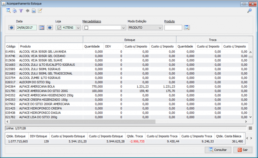Click the Linha: 1/37128 status text
258x158 pixels.
tap(16, 128)
